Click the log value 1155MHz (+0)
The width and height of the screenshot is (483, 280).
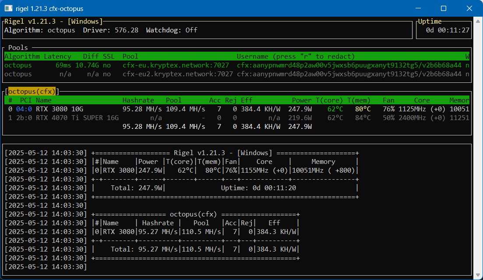[x=264, y=170]
